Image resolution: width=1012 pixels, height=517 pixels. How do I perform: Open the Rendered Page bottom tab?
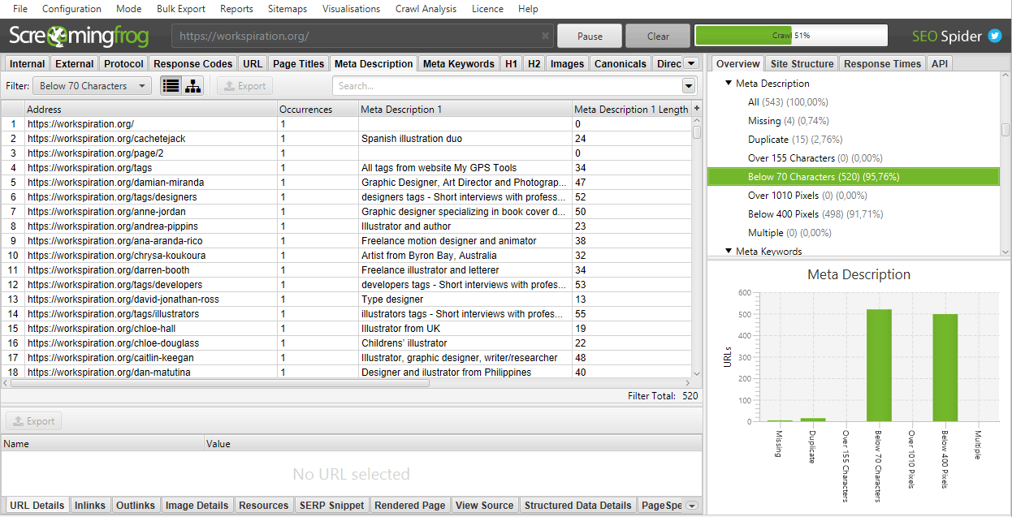pyautogui.click(x=410, y=505)
